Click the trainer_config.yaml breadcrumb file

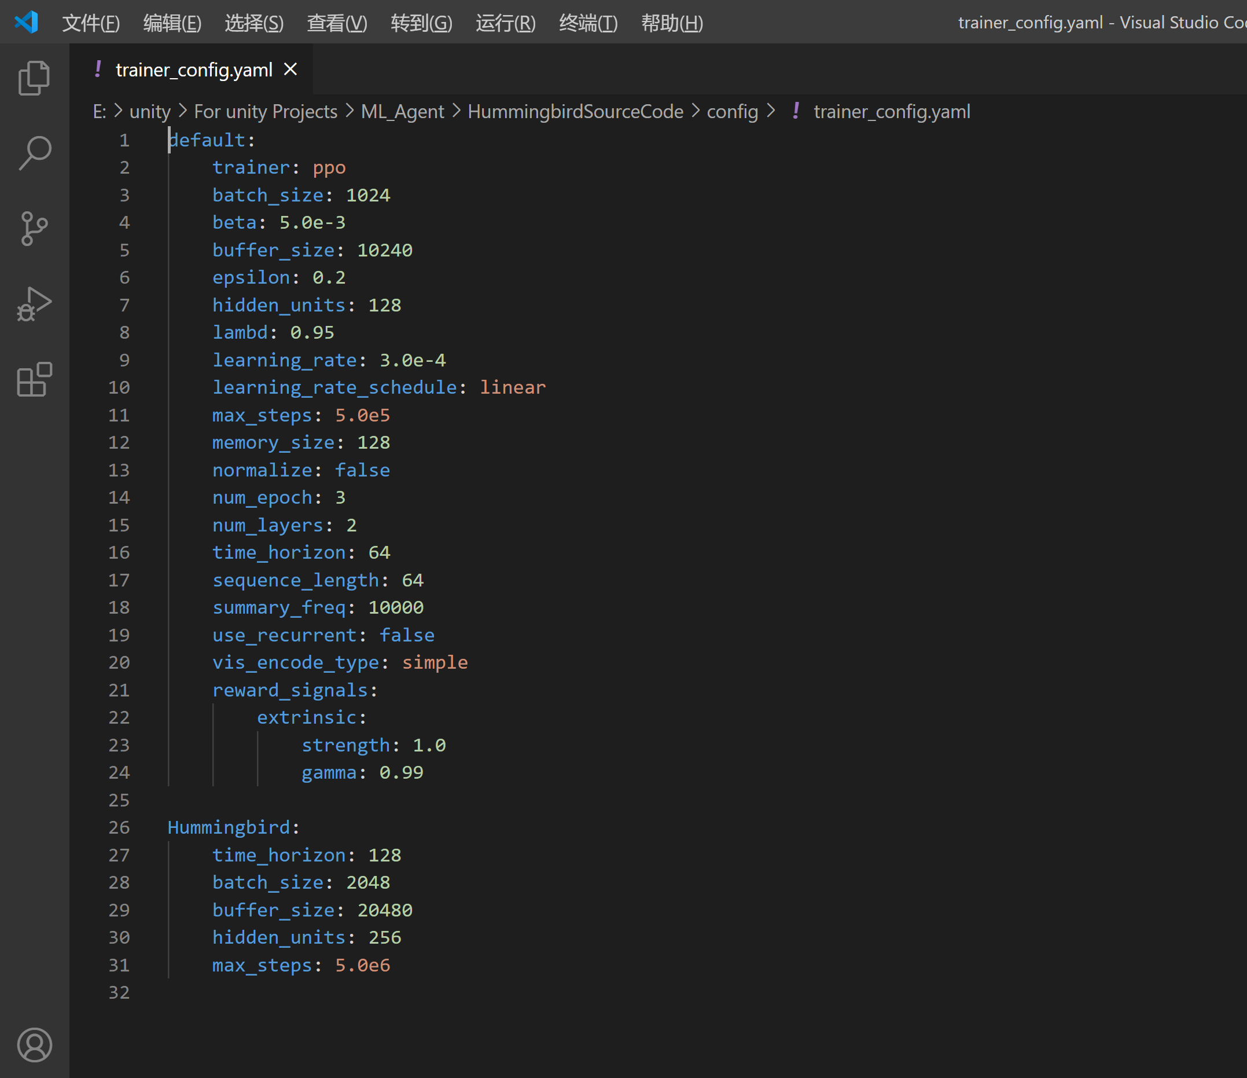pos(891,111)
